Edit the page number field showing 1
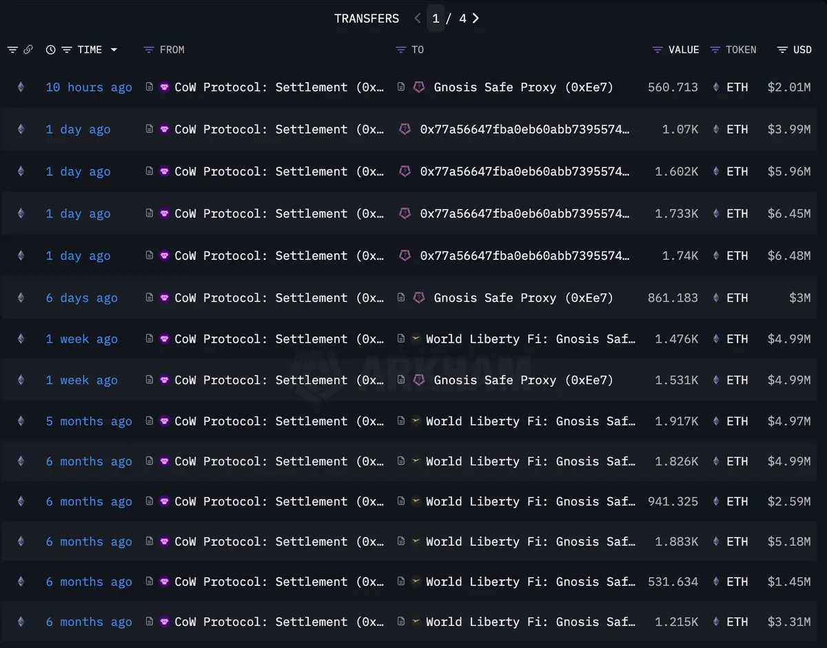Viewport: 827px width, 648px height. pyautogui.click(x=436, y=19)
